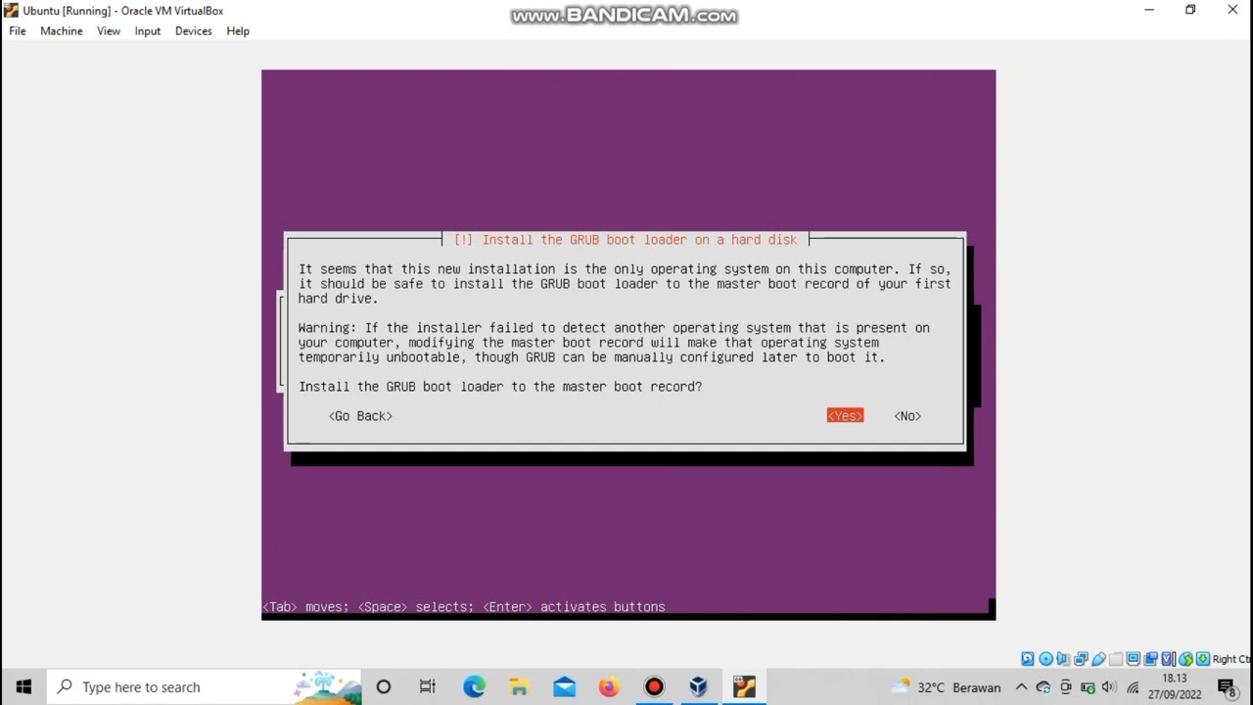Click the battery status tray icon
This screenshot has height=705, width=1253.
1088,687
